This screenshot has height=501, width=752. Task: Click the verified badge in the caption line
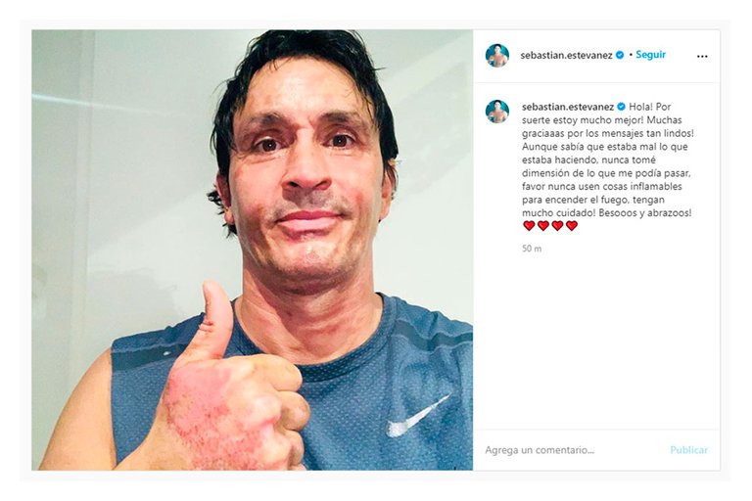point(621,107)
